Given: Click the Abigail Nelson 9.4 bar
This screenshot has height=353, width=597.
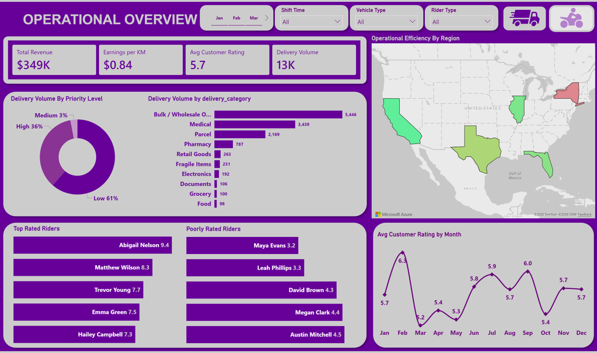Looking at the screenshot, I should [x=92, y=245].
